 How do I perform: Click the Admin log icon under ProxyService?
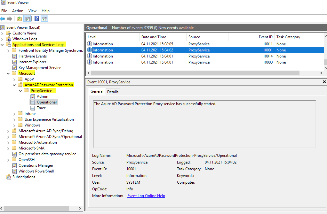coord(33,96)
